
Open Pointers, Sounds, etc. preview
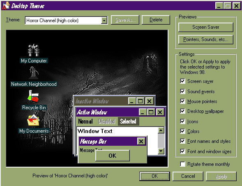(x=205, y=39)
